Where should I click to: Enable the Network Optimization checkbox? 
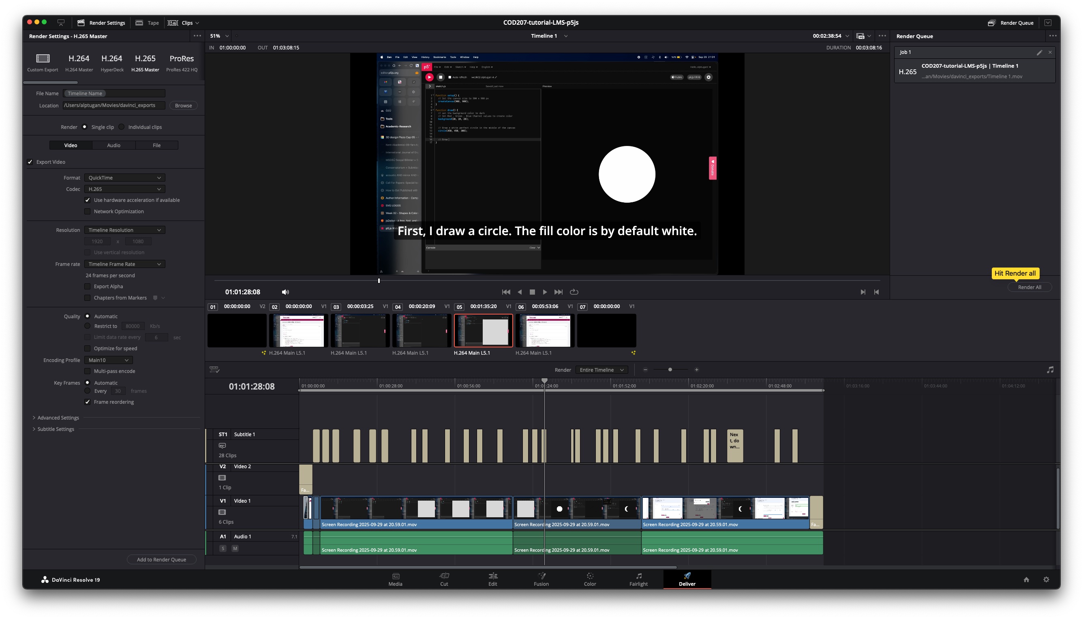(x=88, y=211)
